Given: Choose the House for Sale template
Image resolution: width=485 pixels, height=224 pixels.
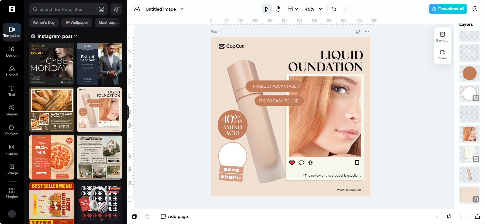Looking at the screenshot, I should (99, 157).
